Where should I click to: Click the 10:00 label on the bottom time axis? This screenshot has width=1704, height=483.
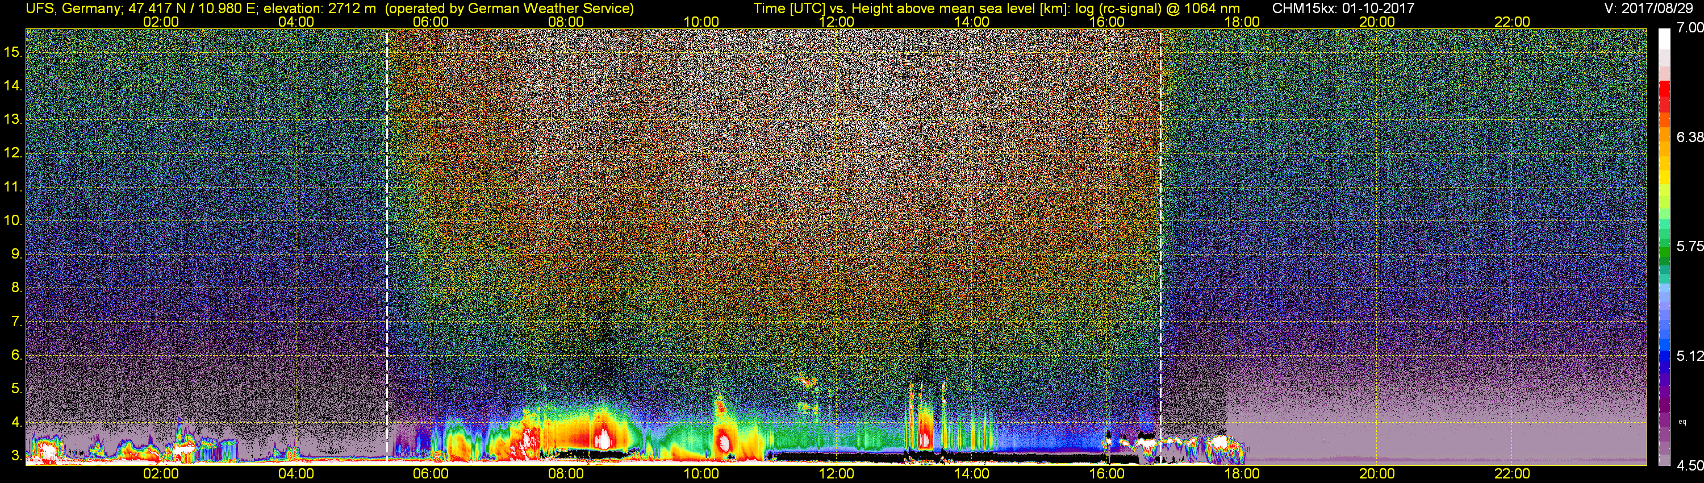click(701, 474)
